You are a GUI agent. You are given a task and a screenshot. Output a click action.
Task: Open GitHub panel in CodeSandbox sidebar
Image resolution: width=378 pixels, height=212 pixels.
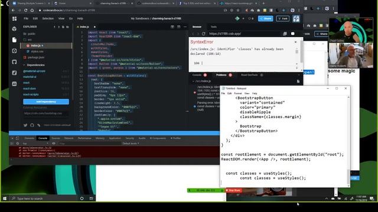click(14, 62)
